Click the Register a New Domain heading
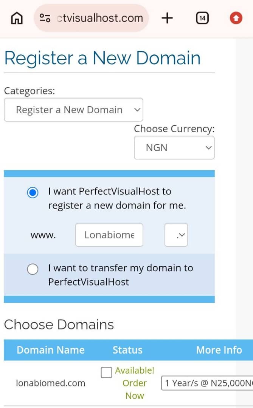 pyautogui.click(x=102, y=58)
